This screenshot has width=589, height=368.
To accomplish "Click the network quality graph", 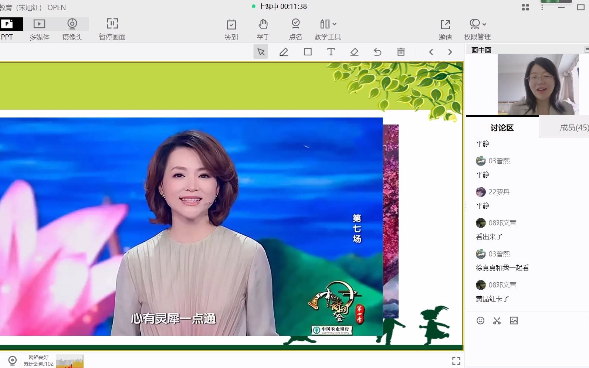I will [x=70, y=361].
